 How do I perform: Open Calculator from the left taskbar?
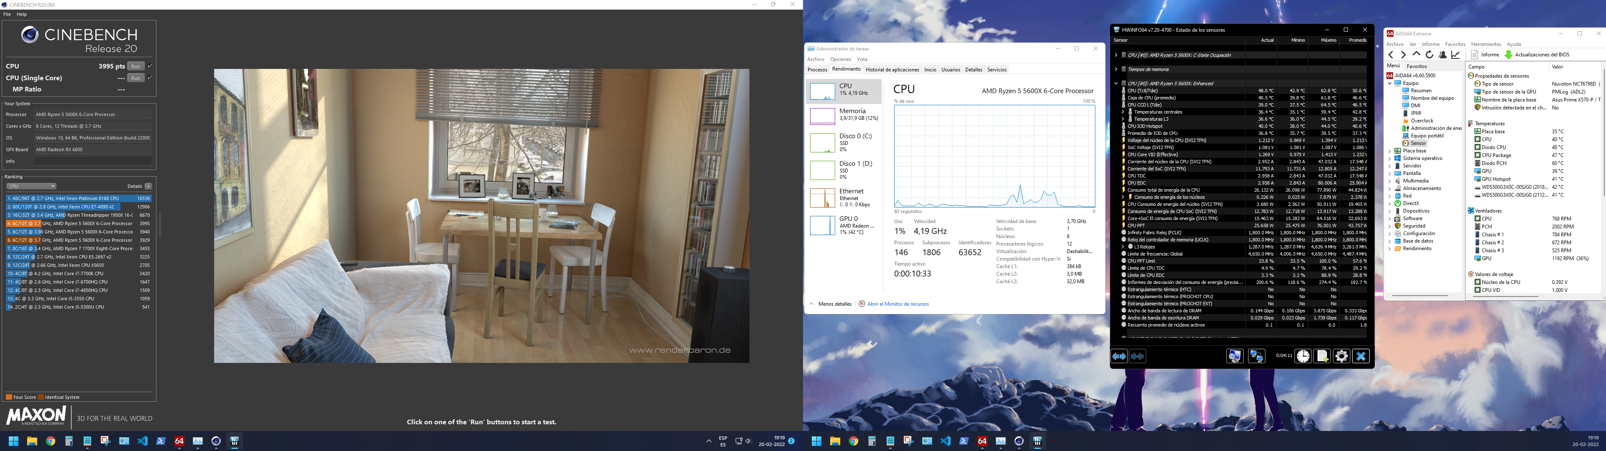(69, 441)
